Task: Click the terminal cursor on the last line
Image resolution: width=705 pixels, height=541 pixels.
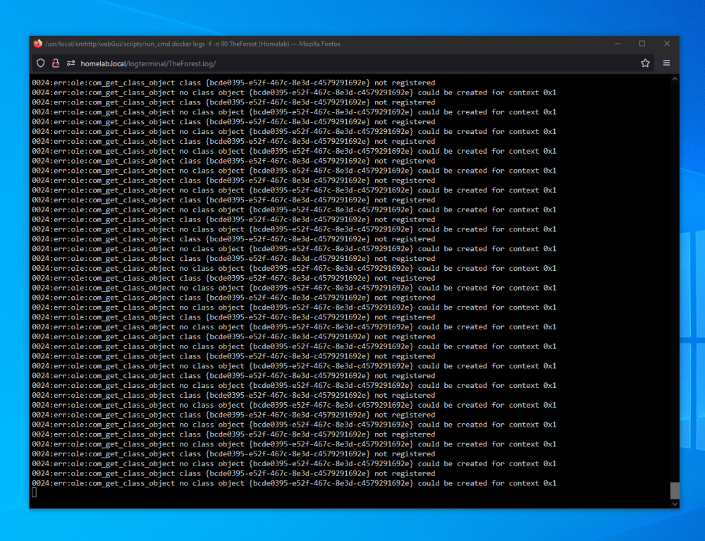Action: tap(34, 492)
